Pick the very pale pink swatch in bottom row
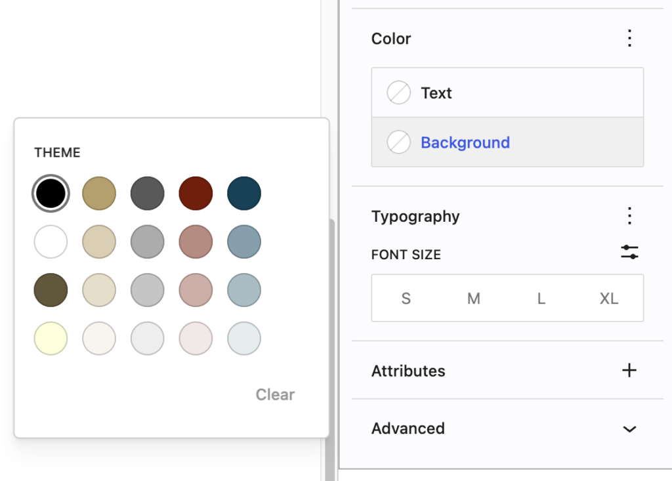This screenshot has height=481, width=672. coord(196,338)
